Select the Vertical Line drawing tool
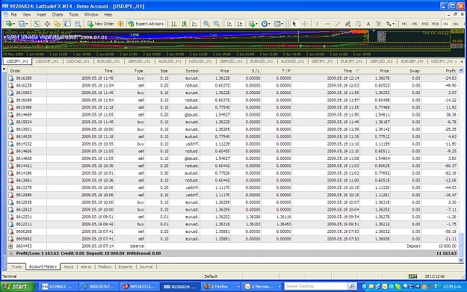The width and height of the screenshot is (467, 292). (x=318, y=24)
